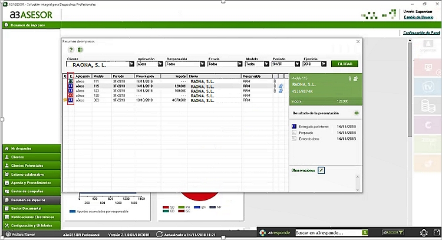Click users icon in green Modelo 115 panel
Viewport: 442px width, 240px height.
355,78
